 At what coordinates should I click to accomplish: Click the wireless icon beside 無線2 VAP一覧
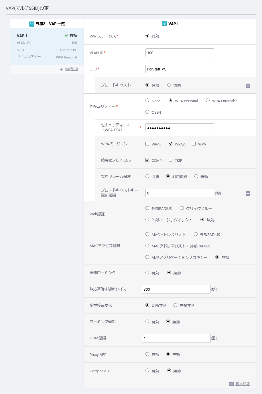32,24
